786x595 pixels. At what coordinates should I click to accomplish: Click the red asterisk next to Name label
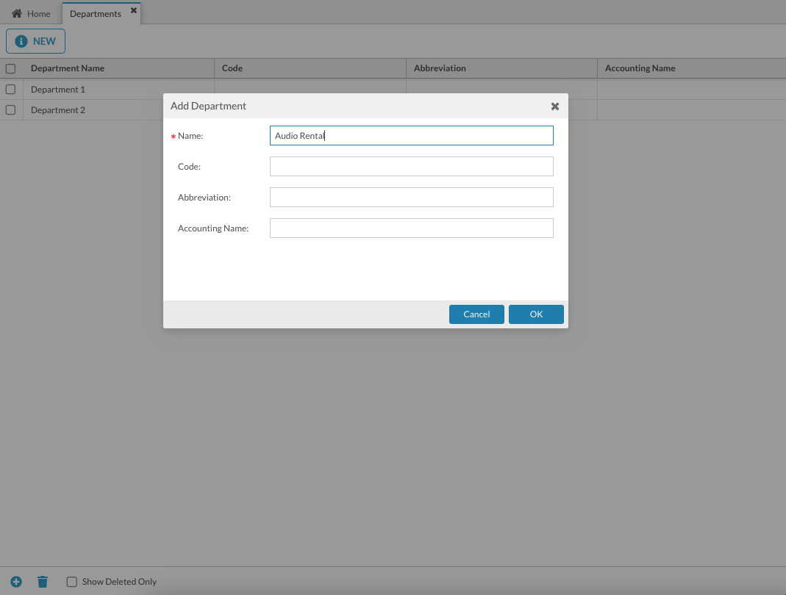(173, 136)
